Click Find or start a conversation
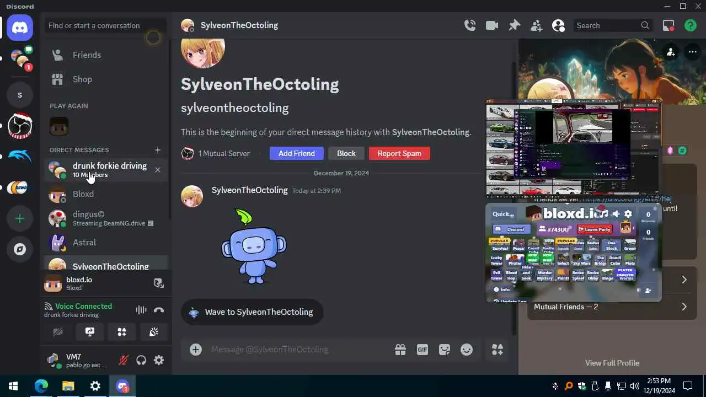The width and height of the screenshot is (706, 397). 105,25
